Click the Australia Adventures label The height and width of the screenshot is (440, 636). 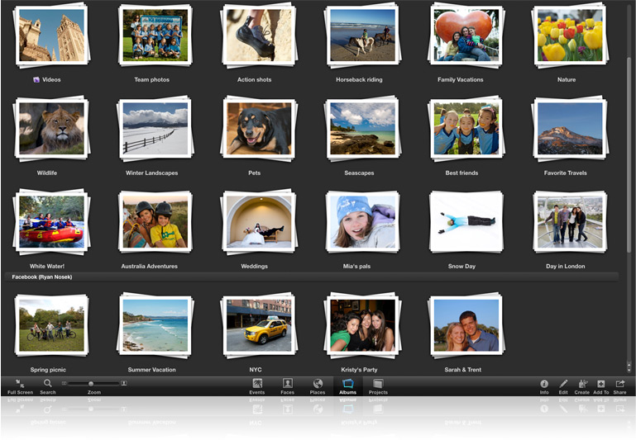pyautogui.click(x=149, y=267)
